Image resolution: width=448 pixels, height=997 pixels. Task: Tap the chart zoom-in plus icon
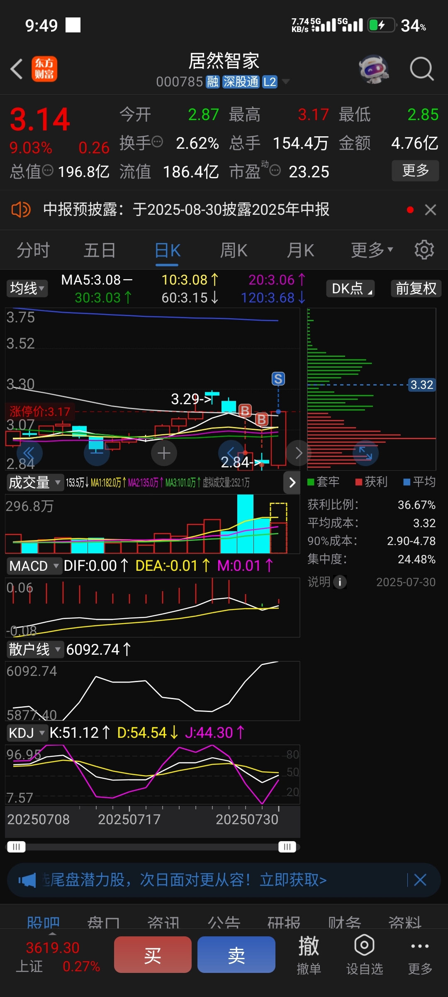tap(164, 453)
